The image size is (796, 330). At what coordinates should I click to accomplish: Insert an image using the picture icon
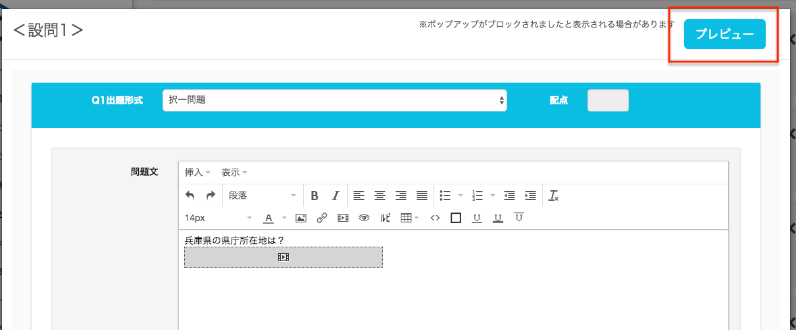301,218
